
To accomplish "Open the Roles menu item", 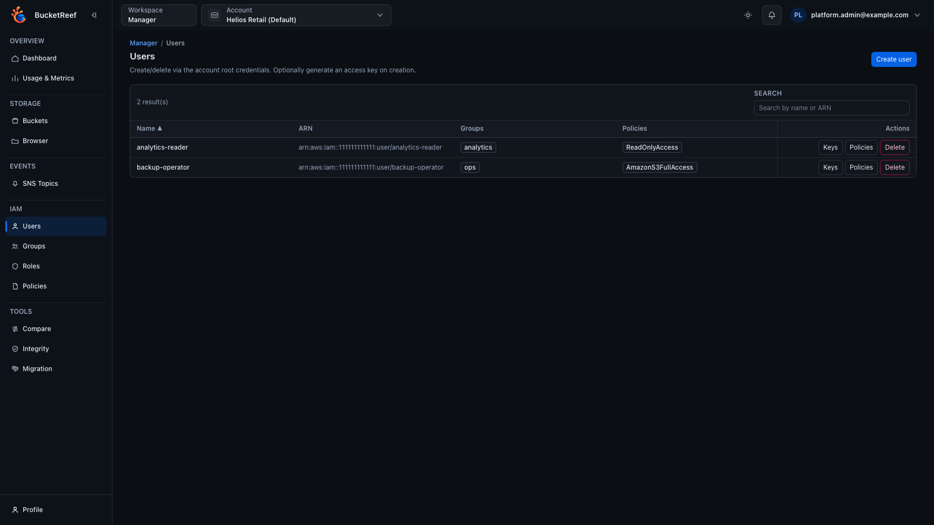I will click(x=56, y=266).
